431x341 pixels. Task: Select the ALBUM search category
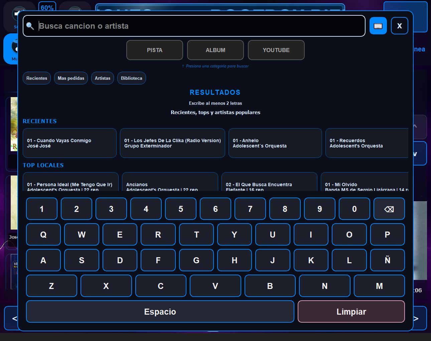[x=215, y=50]
